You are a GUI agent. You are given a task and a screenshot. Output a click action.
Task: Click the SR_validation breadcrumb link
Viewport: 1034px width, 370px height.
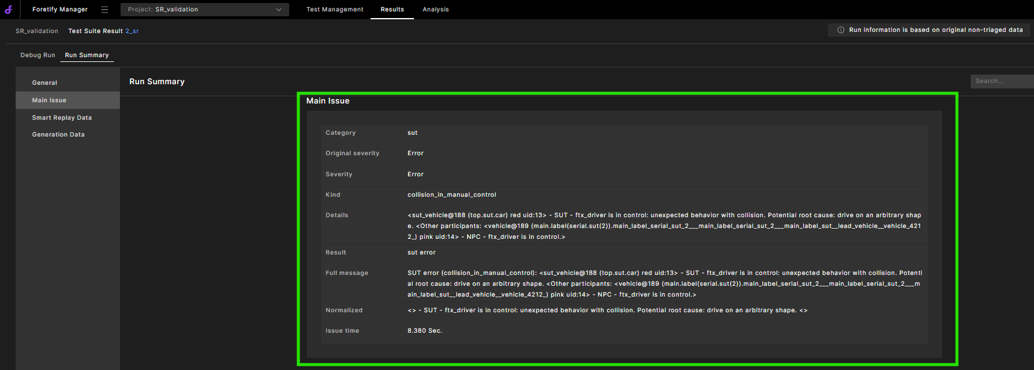(x=37, y=31)
